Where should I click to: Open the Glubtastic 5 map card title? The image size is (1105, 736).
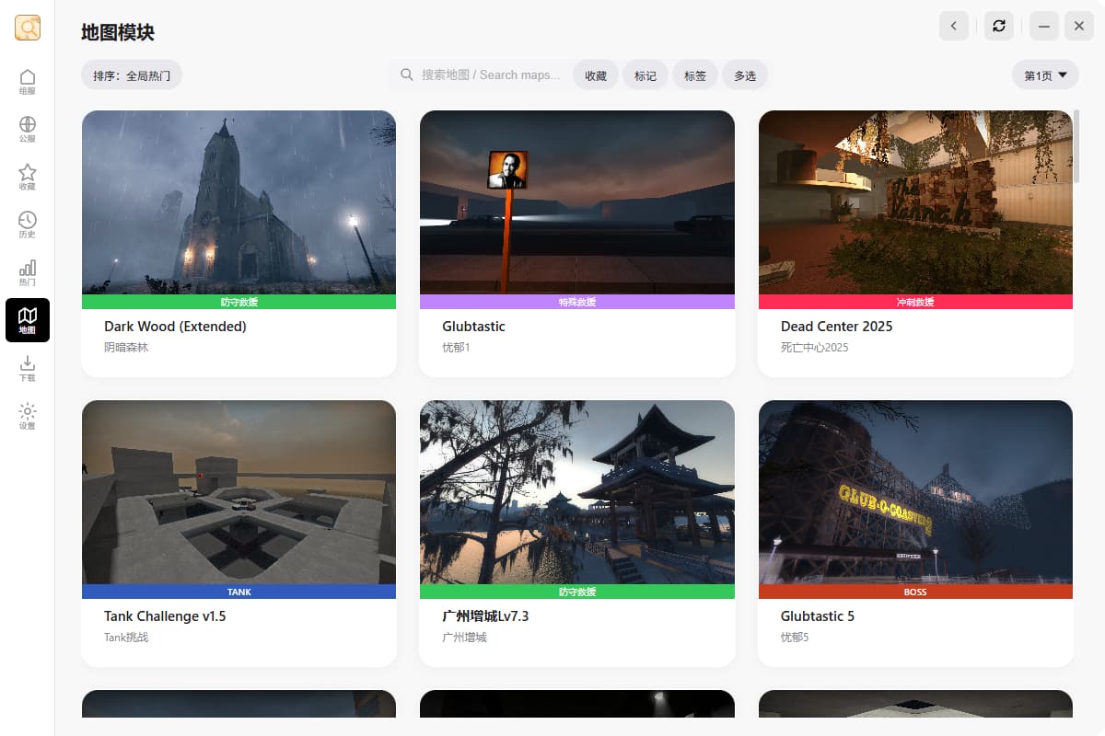pos(818,616)
